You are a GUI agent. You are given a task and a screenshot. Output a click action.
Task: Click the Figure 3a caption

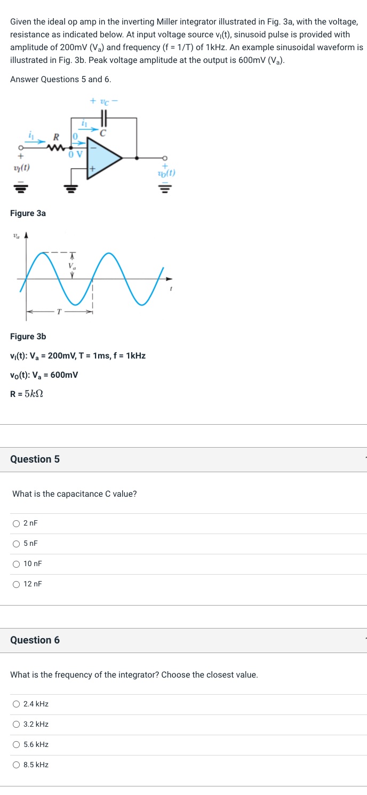[x=28, y=213]
